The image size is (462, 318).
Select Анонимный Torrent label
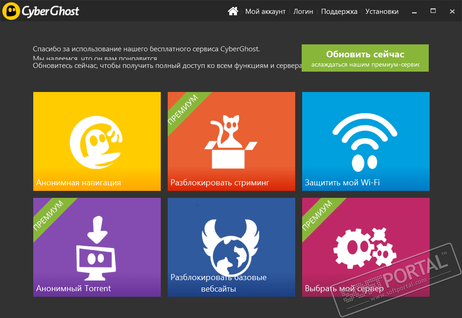click(73, 288)
